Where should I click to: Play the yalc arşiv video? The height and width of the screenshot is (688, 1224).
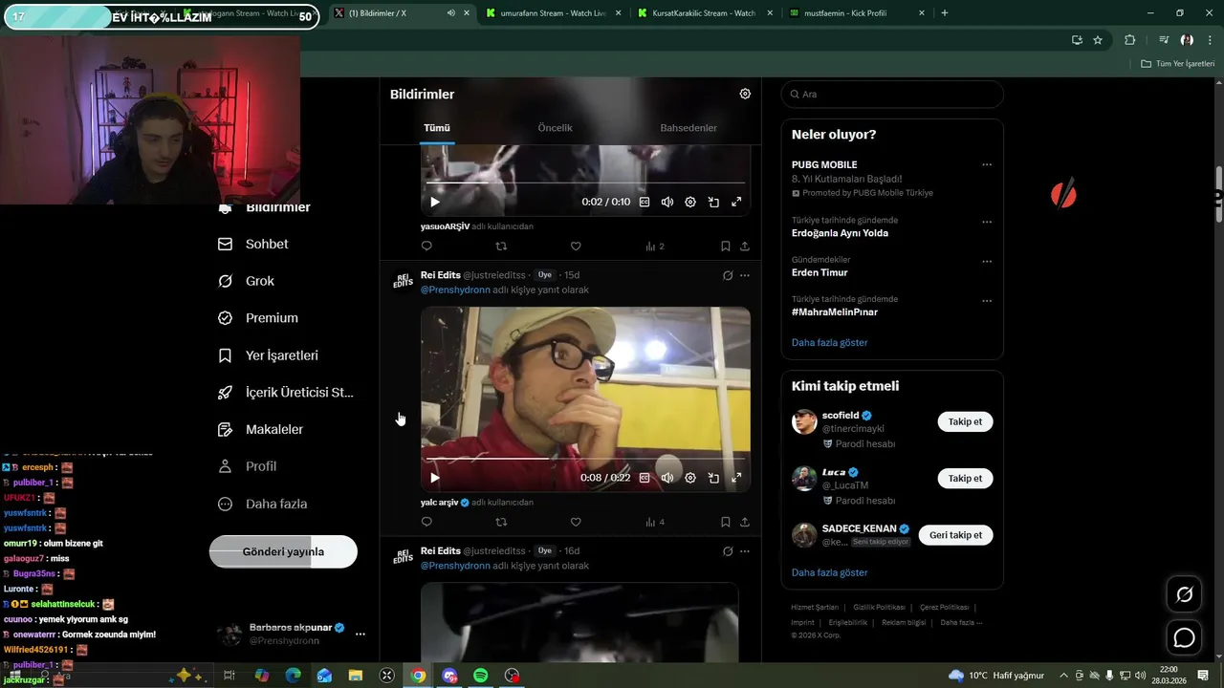[435, 478]
